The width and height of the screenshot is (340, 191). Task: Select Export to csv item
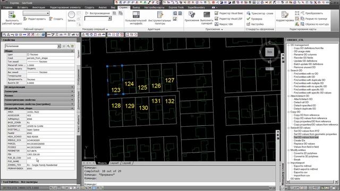pyautogui.click(x=301, y=172)
